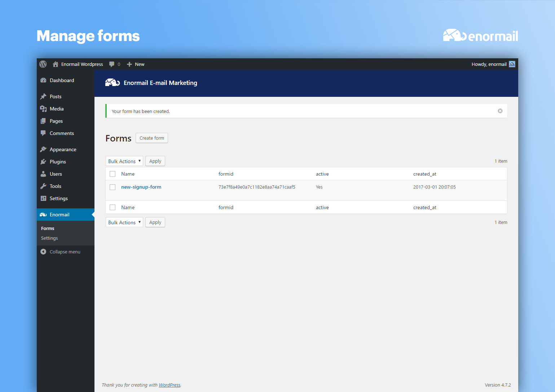
Task: Open the user avatar next to Howdy
Action: 512,64
